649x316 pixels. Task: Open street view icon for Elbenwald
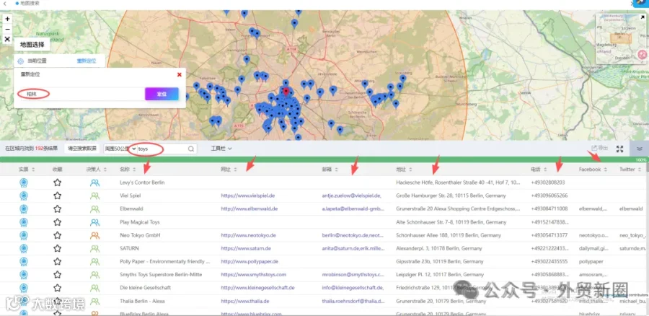click(x=24, y=209)
